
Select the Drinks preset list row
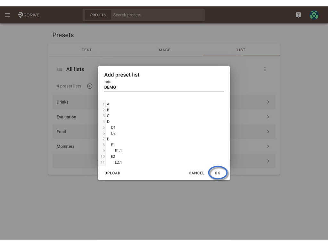164,102
